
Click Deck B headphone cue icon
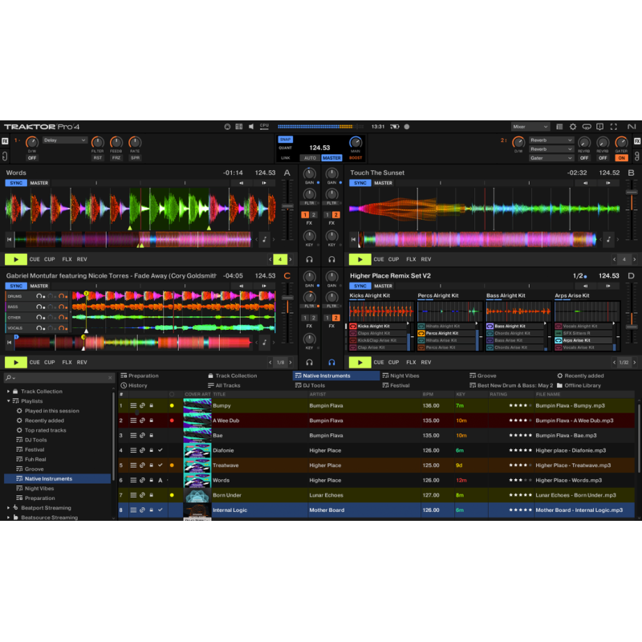(331, 259)
